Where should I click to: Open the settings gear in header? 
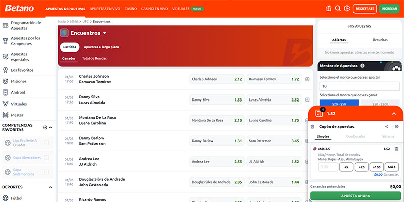click(x=347, y=9)
